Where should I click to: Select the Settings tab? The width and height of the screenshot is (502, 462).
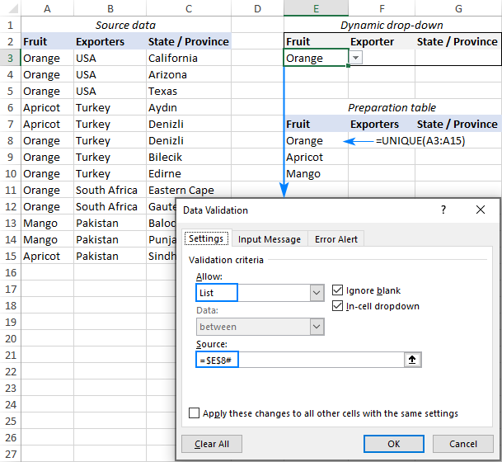206,238
